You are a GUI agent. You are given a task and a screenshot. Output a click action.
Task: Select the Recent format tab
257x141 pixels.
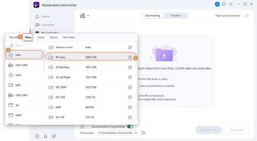point(13,37)
